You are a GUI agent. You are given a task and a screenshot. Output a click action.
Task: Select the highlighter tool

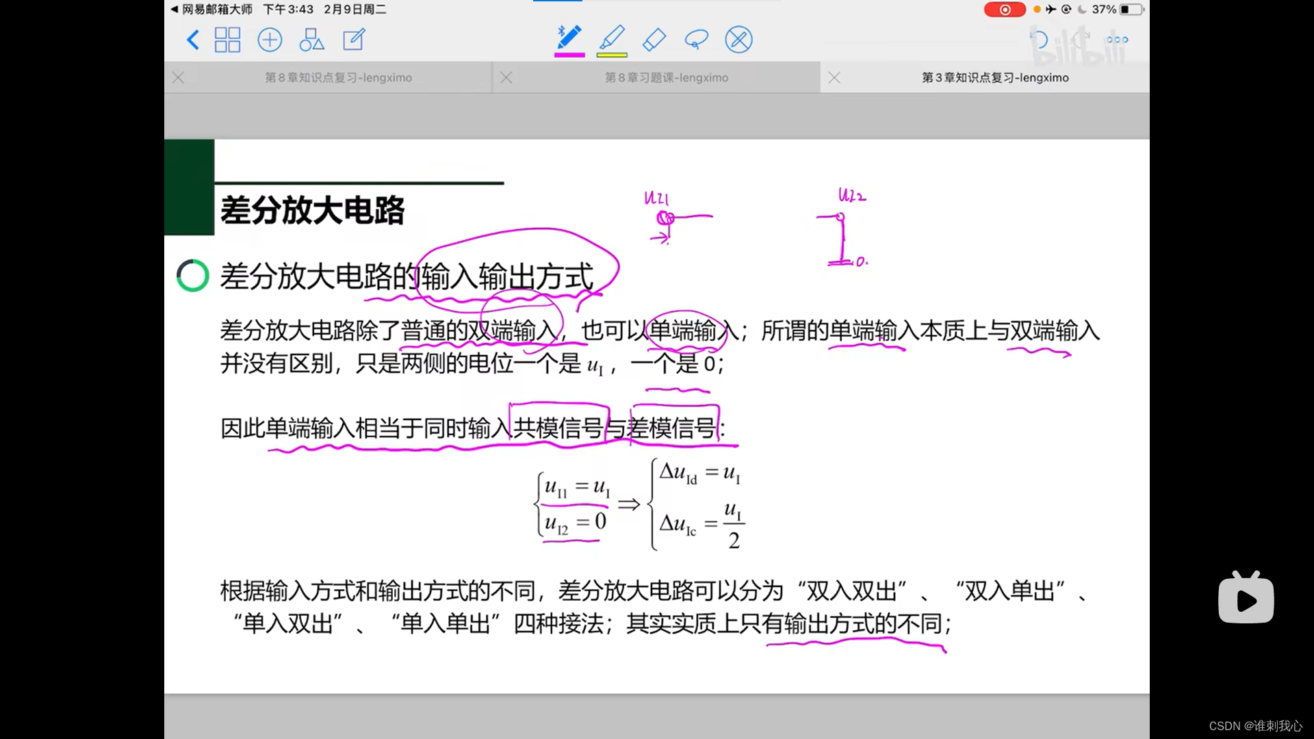613,38
